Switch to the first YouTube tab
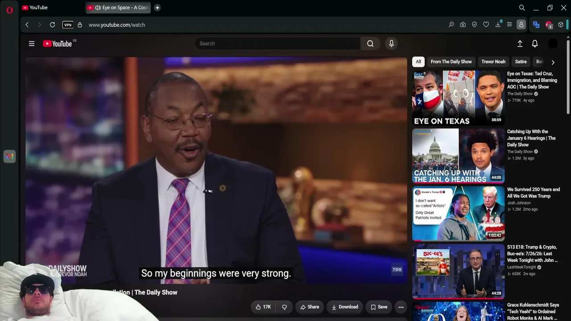This screenshot has width=571, height=321. [52, 8]
